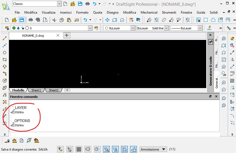Create new drawing from main toolbar
236x153 pixels.
pyautogui.click(x=7, y=20)
